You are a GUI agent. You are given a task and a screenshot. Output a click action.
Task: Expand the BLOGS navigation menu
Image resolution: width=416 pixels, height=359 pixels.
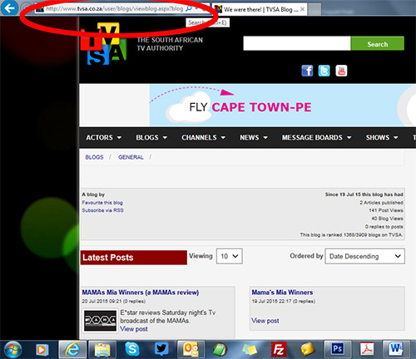151,137
